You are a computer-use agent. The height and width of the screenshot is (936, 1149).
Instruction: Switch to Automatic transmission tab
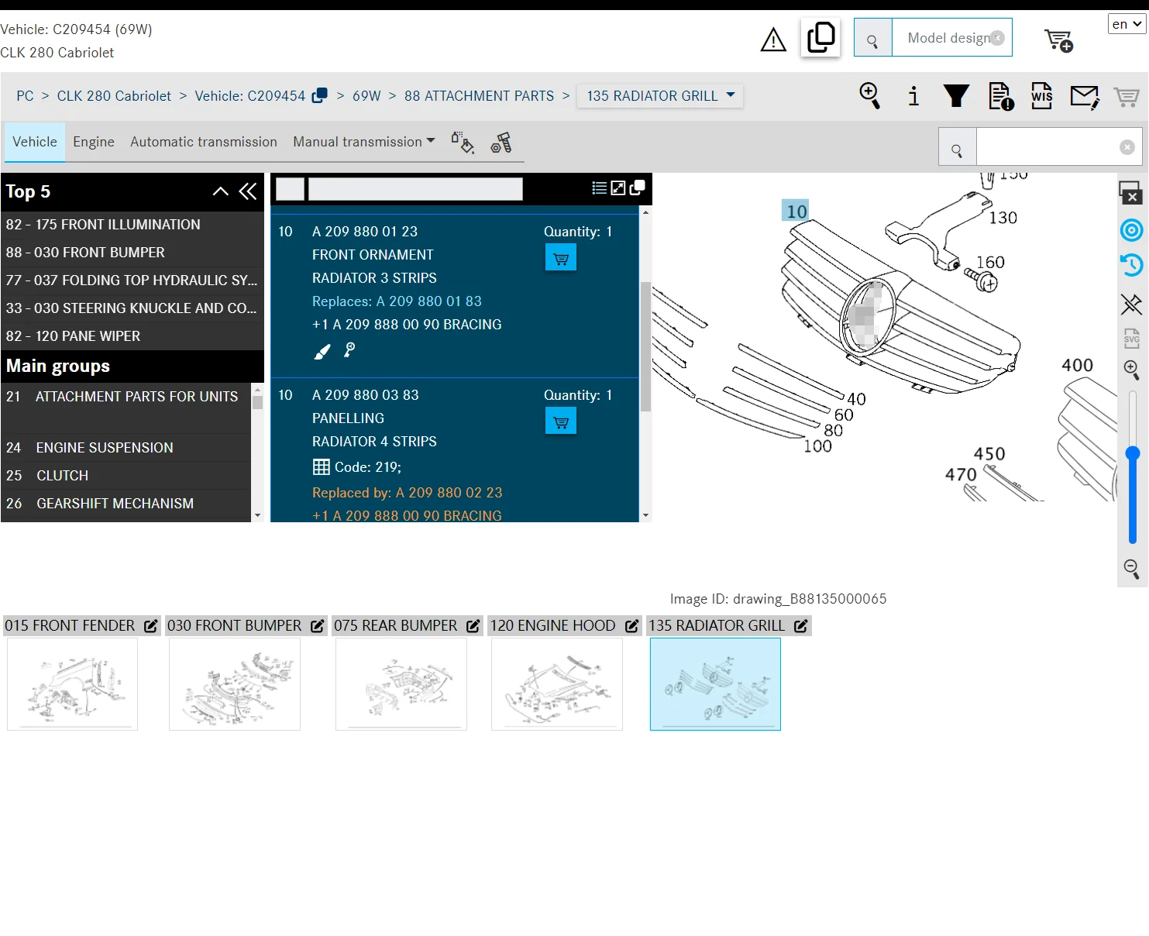[204, 142]
